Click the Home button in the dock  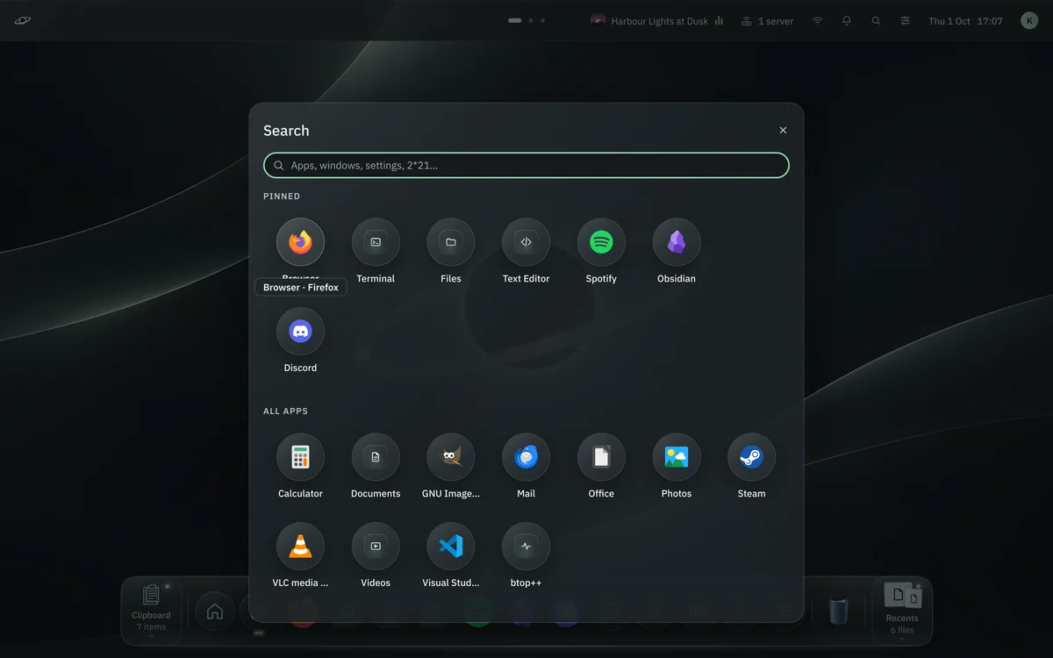coord(215,612)
